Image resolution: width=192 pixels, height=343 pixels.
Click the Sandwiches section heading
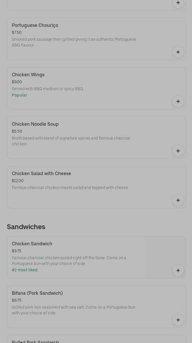(x=26, y=227)
